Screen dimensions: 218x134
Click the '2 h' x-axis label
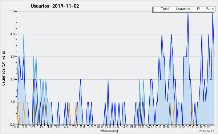pos(33,127)
